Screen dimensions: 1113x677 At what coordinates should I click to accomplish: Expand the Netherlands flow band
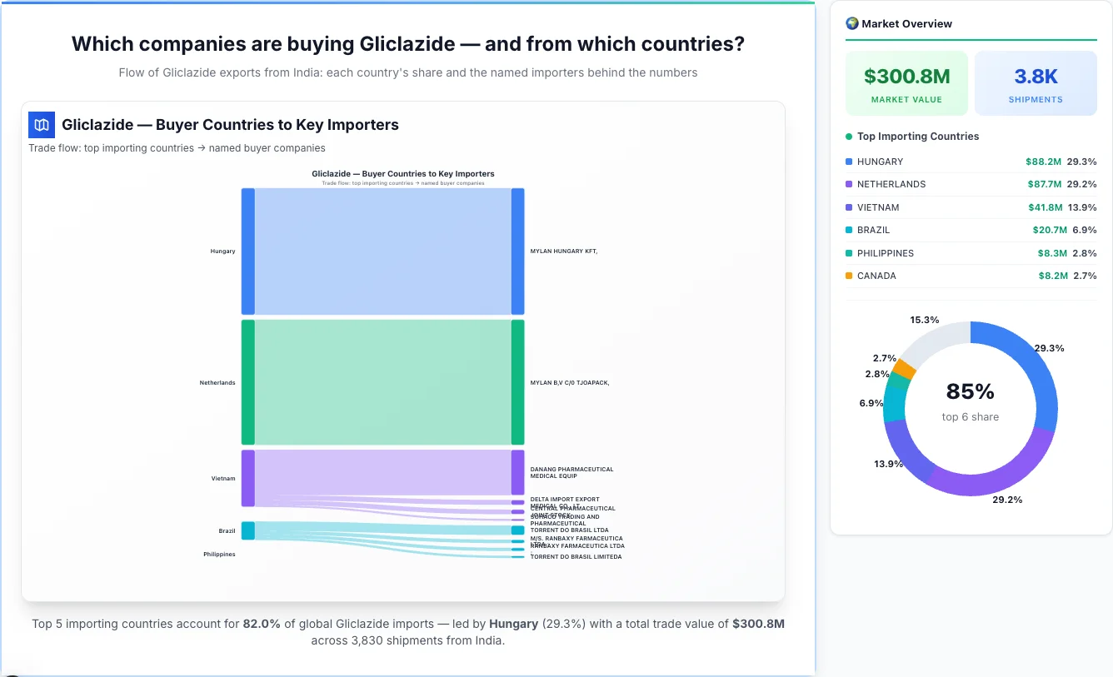[383, 382]
